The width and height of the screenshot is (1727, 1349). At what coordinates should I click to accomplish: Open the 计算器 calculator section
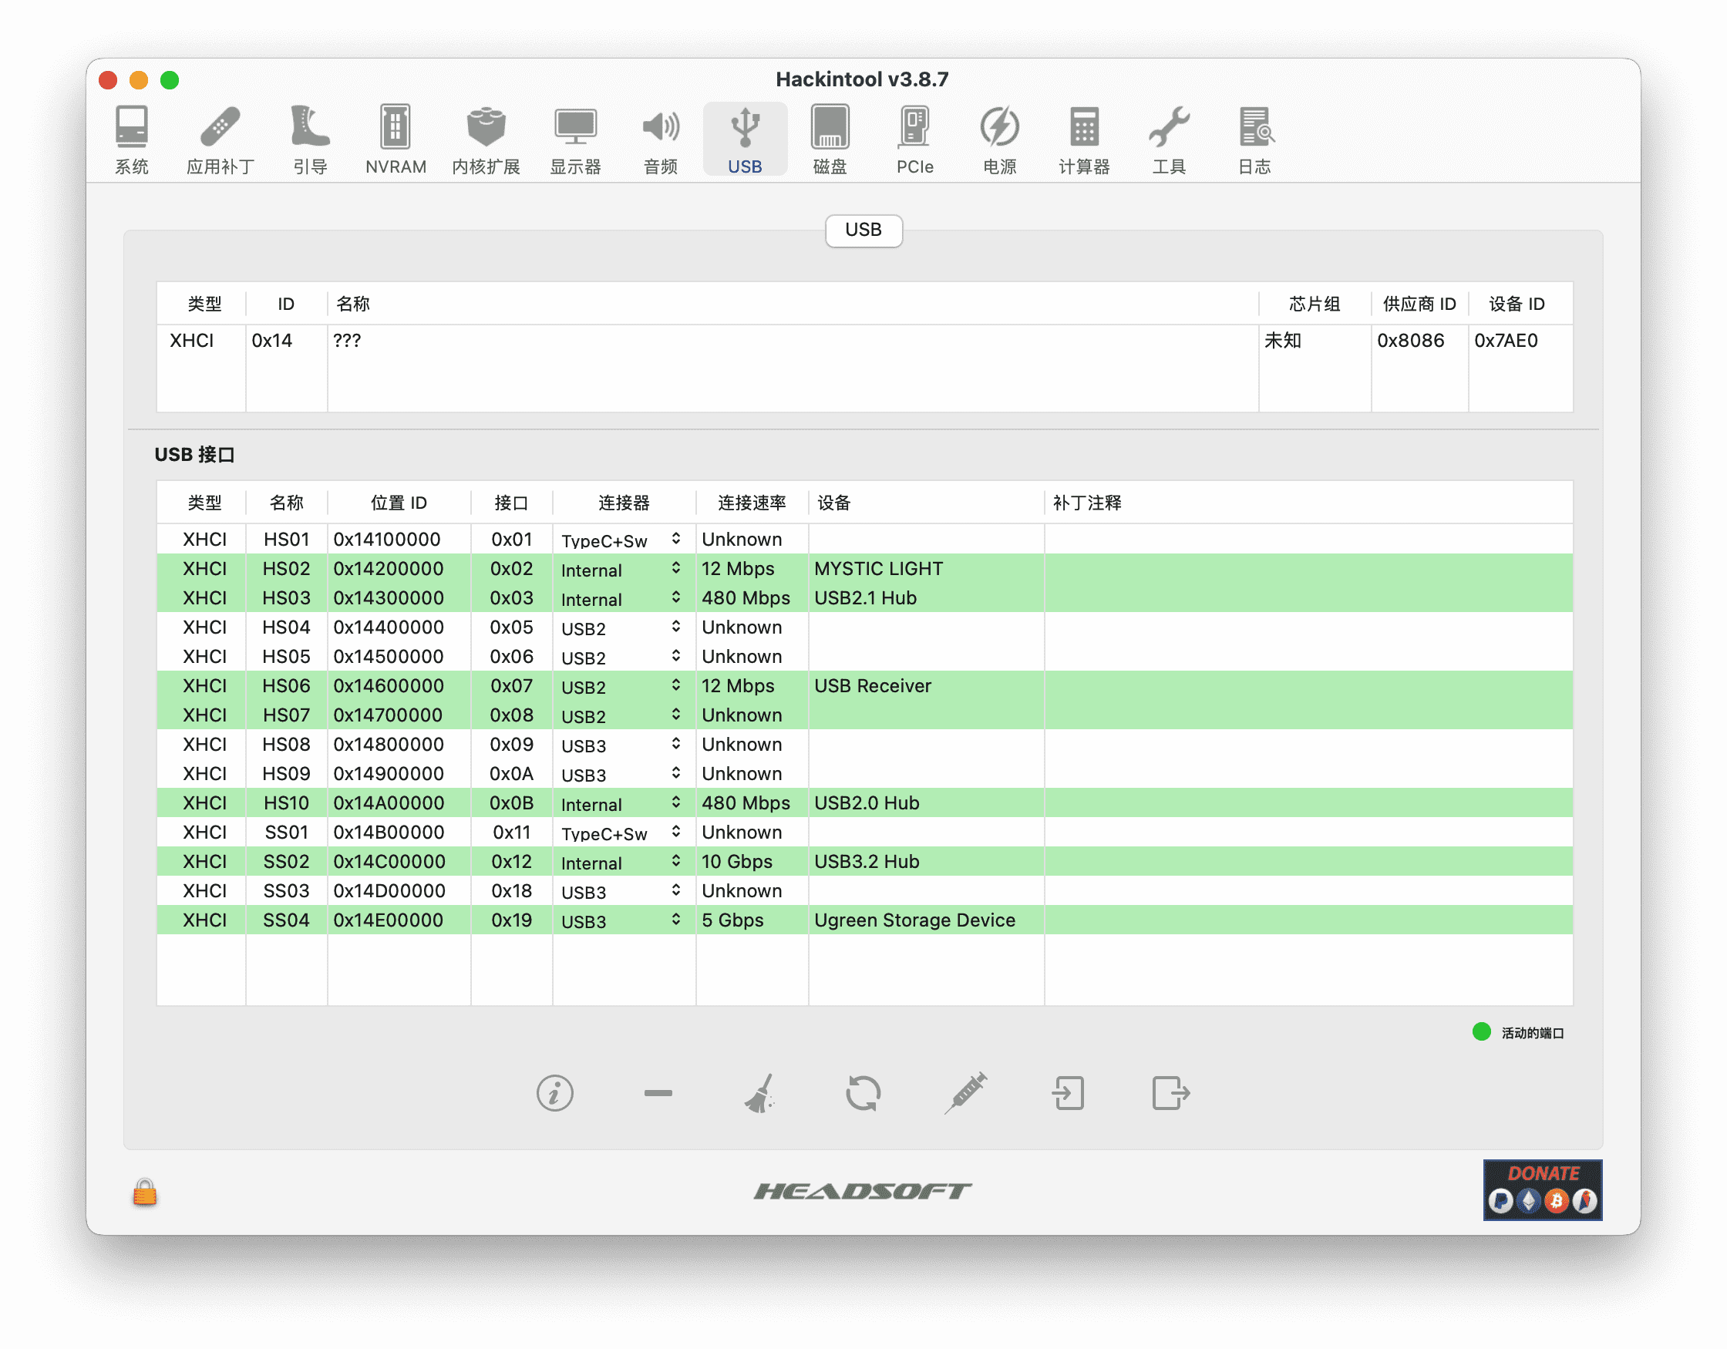click(x=1084, y=140)
